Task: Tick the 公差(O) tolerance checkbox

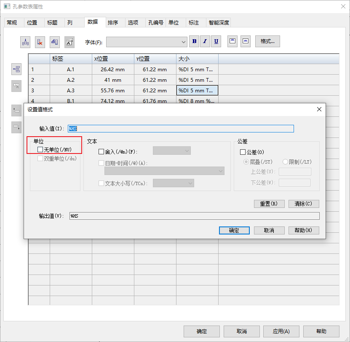Action: coord(243,152)
